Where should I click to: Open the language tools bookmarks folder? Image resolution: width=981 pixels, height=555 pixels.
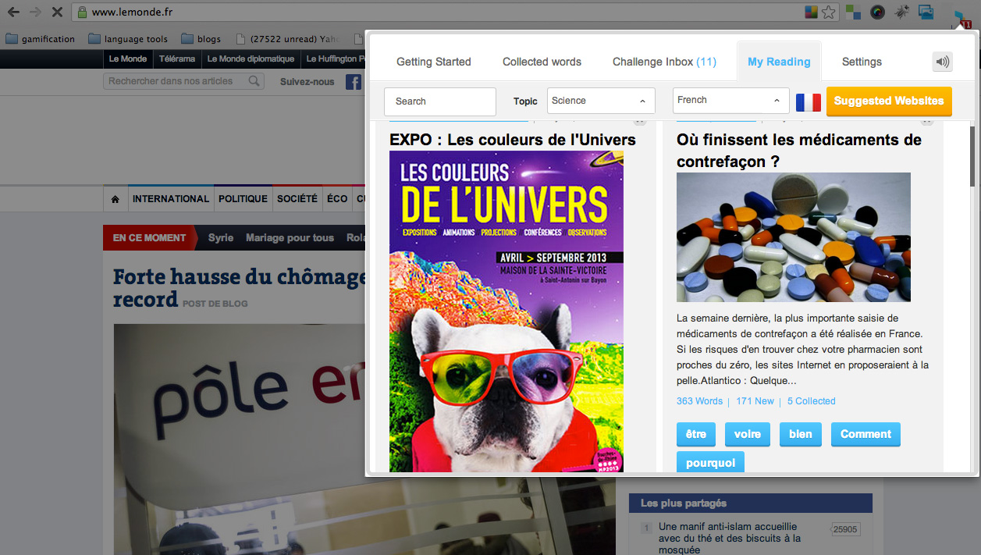point(128,39)
